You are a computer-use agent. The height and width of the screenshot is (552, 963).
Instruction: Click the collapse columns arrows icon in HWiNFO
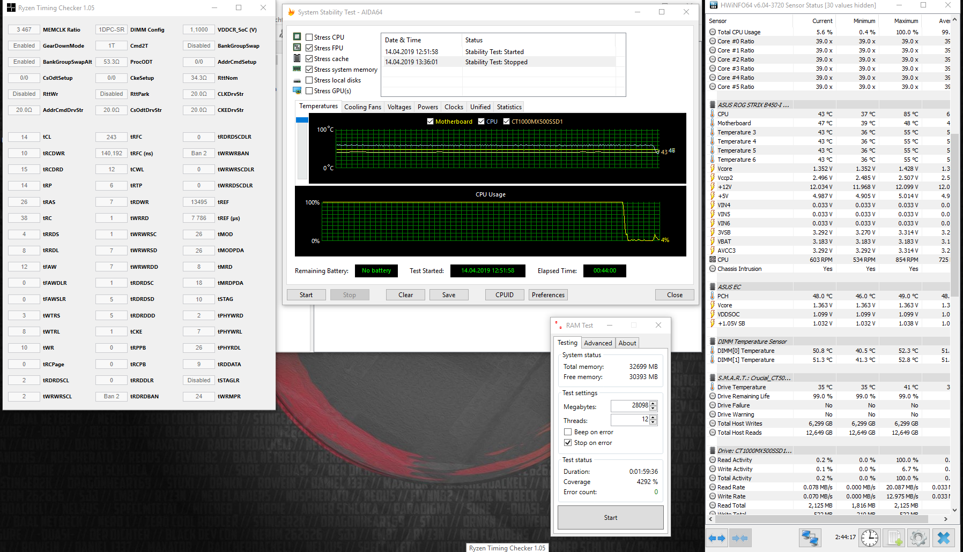tap(740, 538)
